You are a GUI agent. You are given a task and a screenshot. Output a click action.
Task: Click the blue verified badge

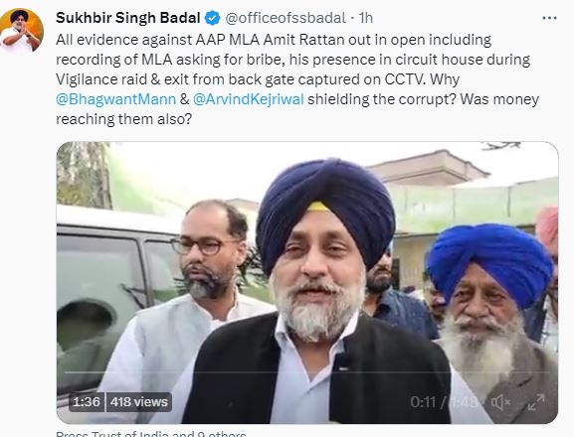pyautogui.click(x=212, y=18)
